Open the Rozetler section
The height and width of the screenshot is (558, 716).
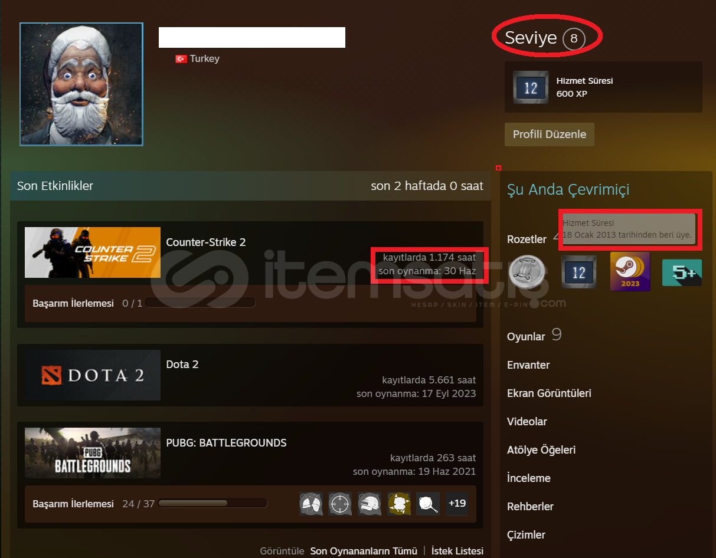click(527, 239)
